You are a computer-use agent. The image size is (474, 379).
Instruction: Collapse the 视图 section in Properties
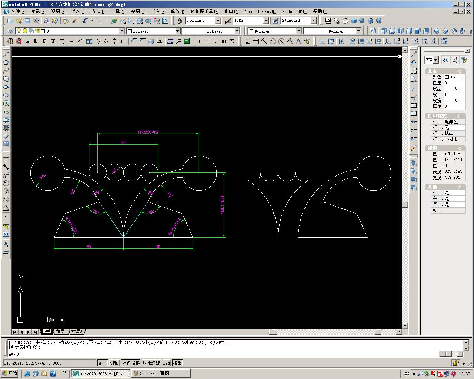tap(460, 148)
